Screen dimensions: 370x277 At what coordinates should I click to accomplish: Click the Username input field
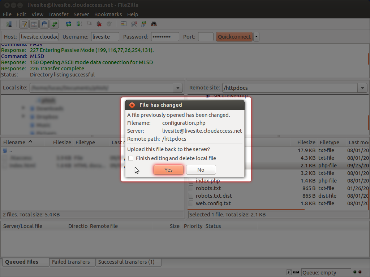[105, 37]
